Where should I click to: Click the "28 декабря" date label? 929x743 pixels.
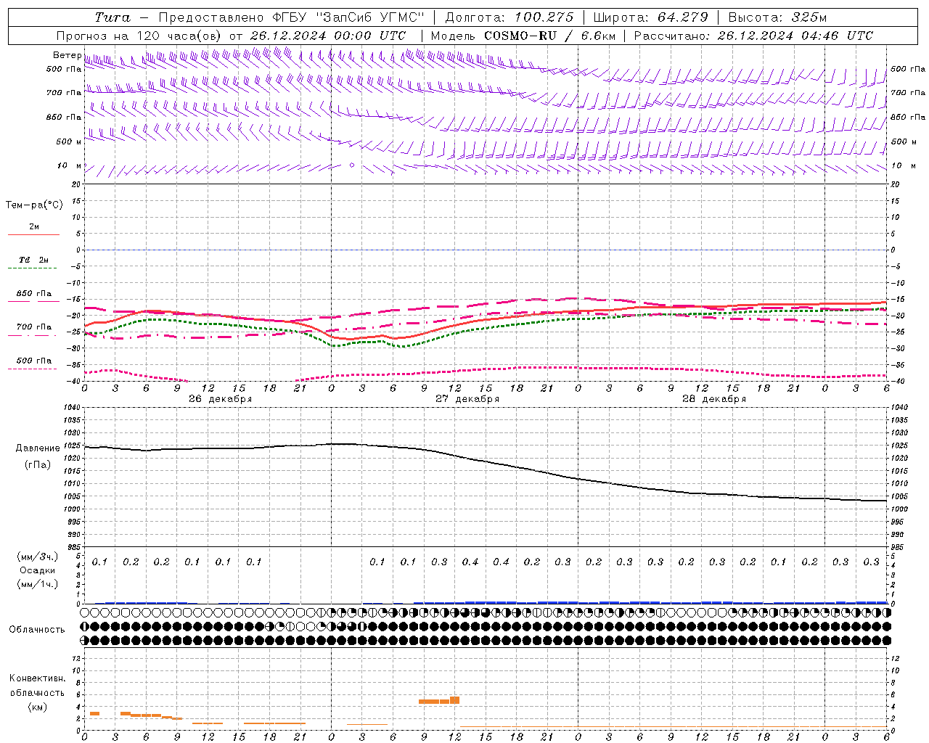point(714,399)
